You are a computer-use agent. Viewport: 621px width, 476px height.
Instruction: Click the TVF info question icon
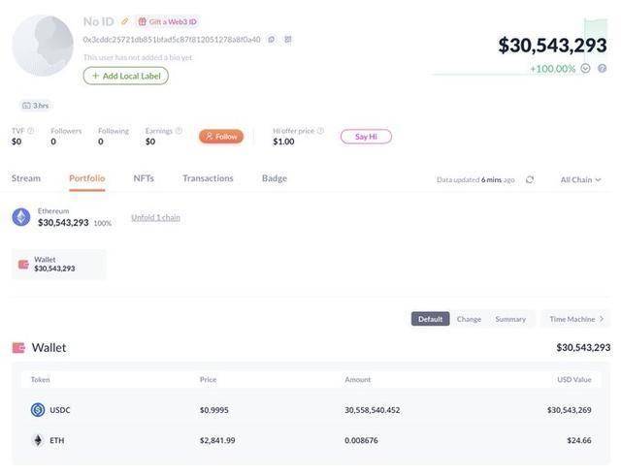coord(30,131)
